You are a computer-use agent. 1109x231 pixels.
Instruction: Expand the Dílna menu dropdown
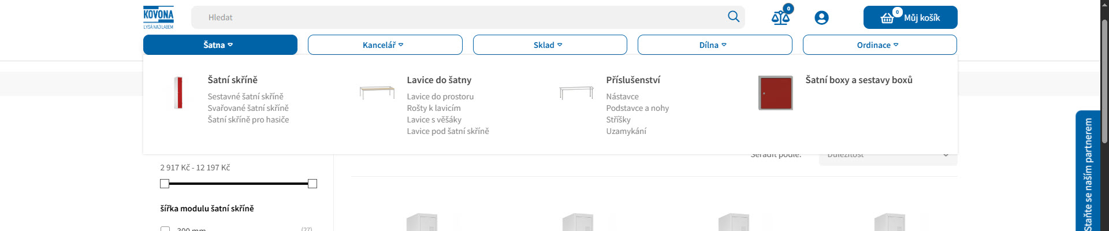714,45
